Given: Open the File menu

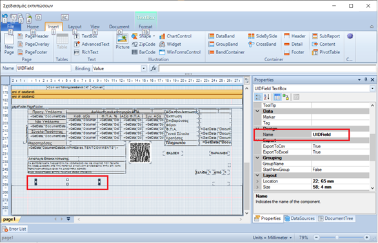Looking at the screenshot, I should 10,26.
